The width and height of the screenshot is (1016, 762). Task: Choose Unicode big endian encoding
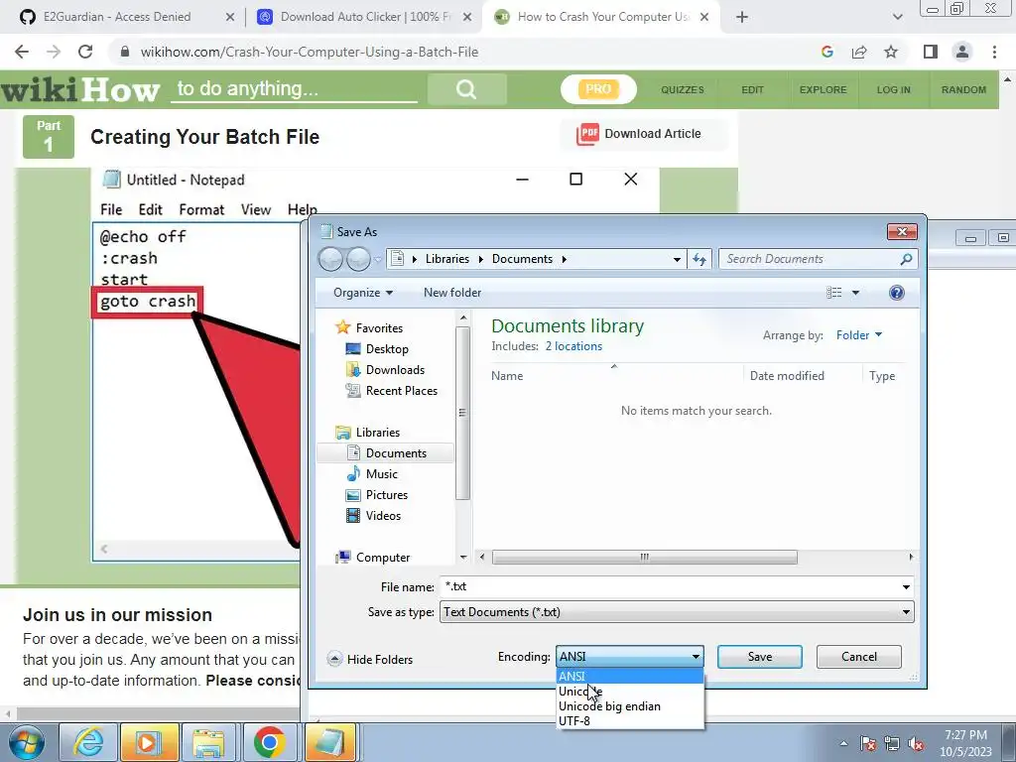coord(630,706)
